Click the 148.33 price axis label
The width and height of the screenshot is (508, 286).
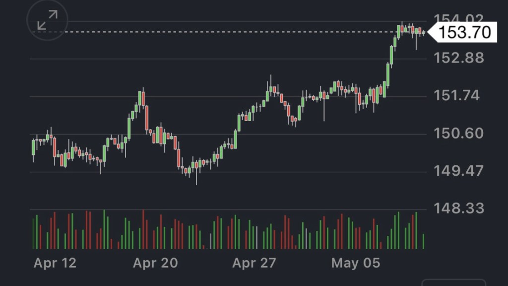coord(458,208)
